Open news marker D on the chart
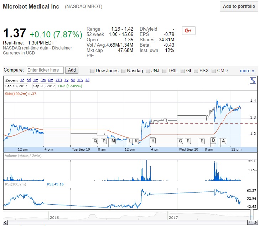The image size is (259, 226). tap(213, 140)
